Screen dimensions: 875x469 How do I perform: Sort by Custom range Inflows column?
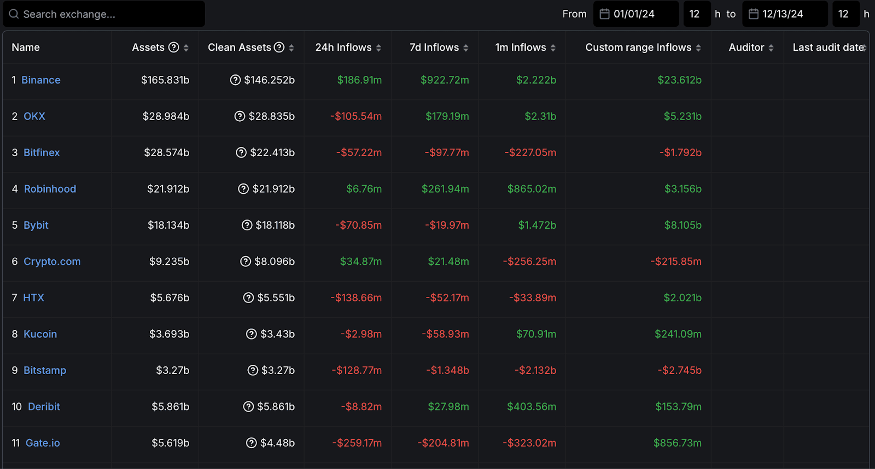[698, 48]
